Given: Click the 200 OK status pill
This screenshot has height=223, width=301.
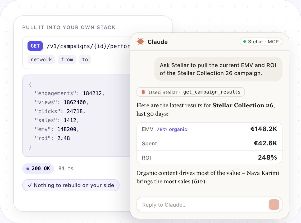Looking at the screenshot, I should coord(38,169).
